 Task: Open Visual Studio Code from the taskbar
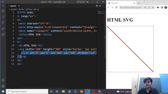tap(87, 92)
